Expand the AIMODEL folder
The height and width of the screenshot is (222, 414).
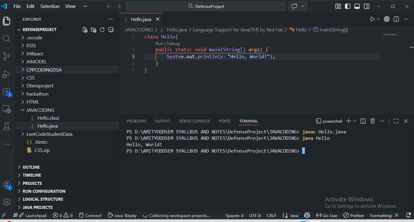67,62
